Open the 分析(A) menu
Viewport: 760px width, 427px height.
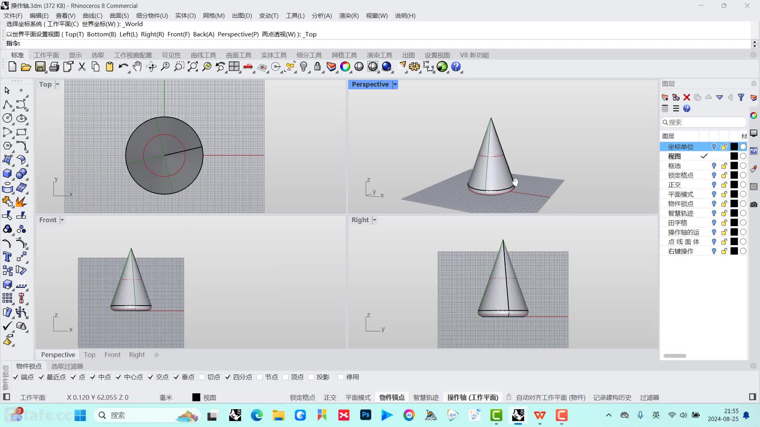coord(322,16)
